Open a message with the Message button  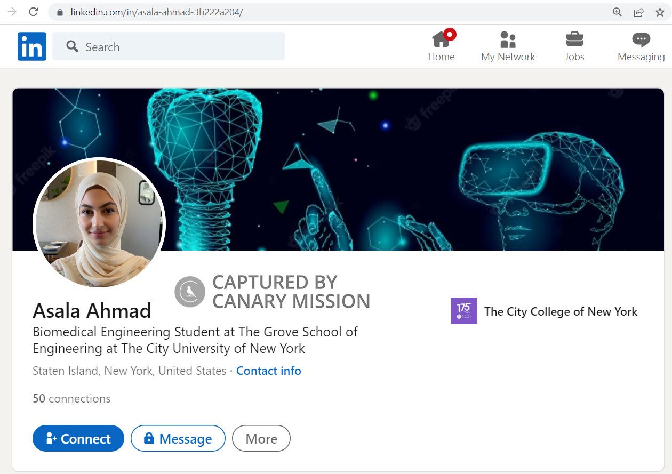pos(178,438)
